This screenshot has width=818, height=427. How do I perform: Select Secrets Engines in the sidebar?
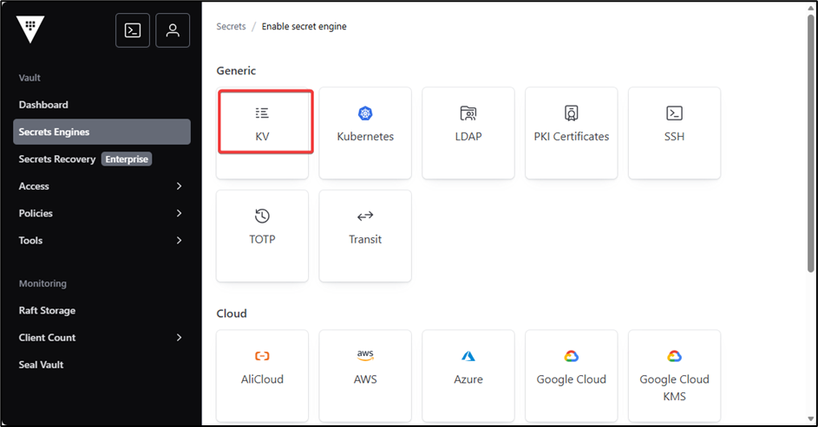click(x=101, y=132)
